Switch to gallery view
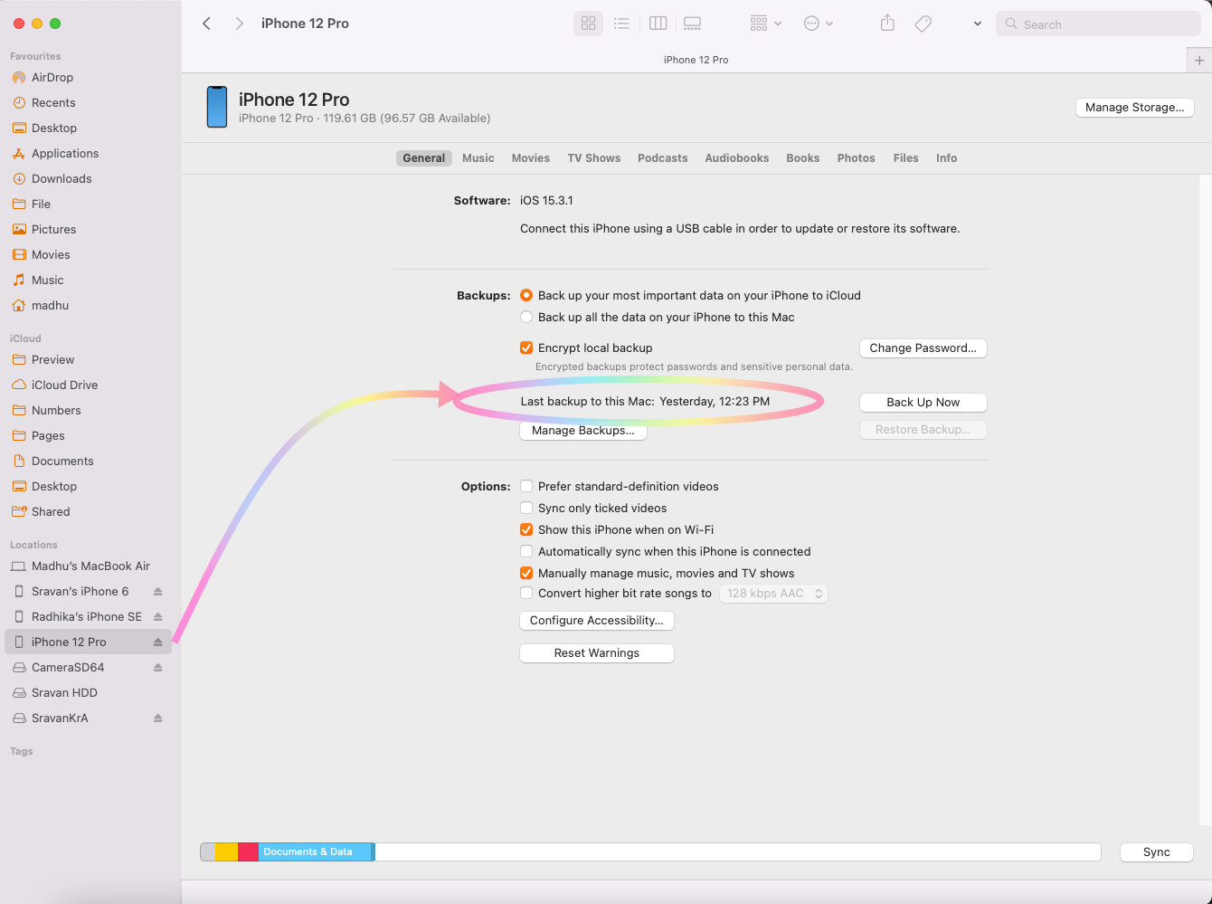 click(692, 24)
